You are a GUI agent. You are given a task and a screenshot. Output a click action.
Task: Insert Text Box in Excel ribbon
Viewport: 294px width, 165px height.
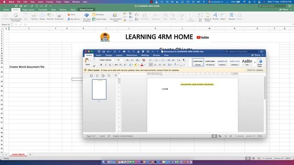coord(200,17)
